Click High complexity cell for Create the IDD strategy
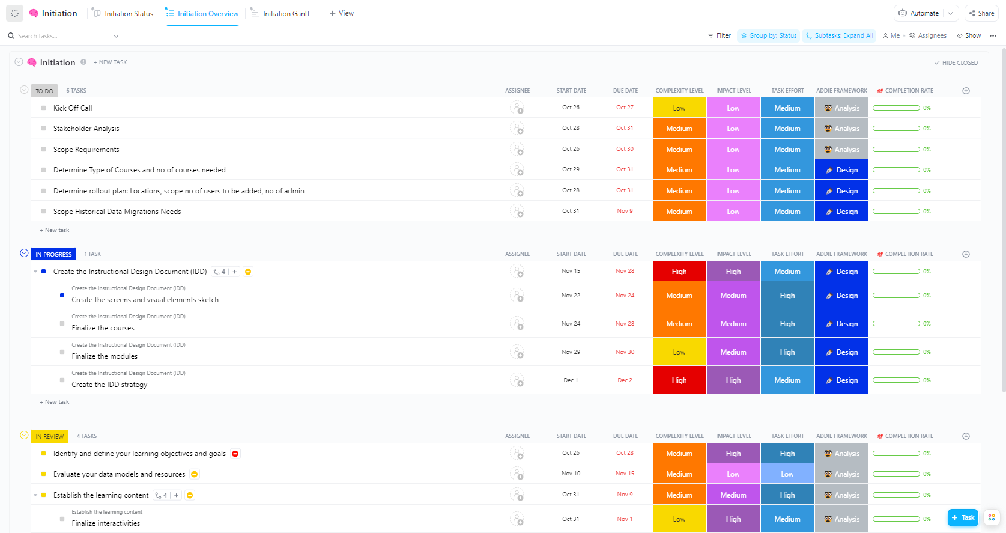Image resolution: width=1006 pixels, height=533 pixels. click(x=679, y=380)
